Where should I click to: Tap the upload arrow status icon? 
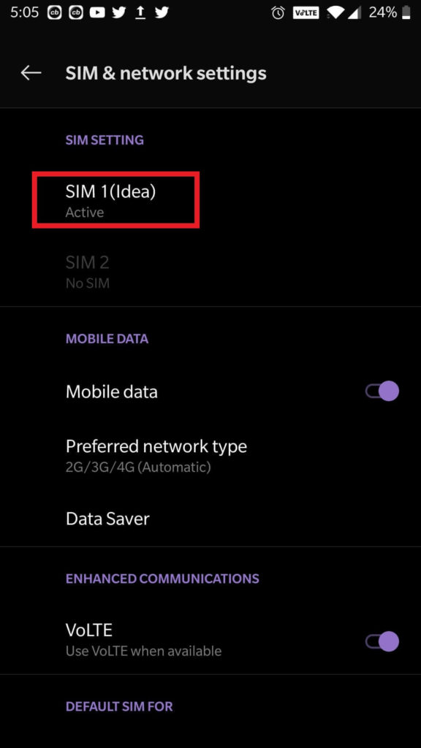pyautogui.click(x=140, y=13)
